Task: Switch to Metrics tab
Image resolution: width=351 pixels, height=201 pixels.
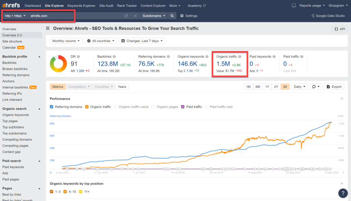Action: pyautogui.click(x=58, y=87)
